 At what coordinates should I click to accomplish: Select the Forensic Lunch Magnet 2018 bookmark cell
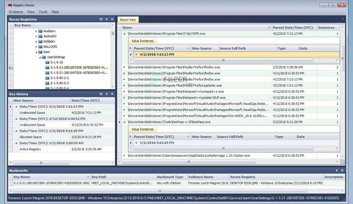pyautogui.click(x=208, y=183)
